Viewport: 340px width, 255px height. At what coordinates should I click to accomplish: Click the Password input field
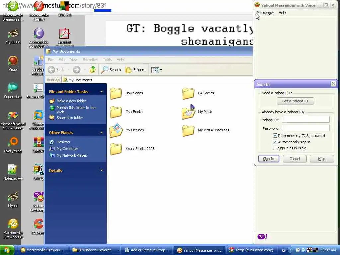tap(305, 128)
